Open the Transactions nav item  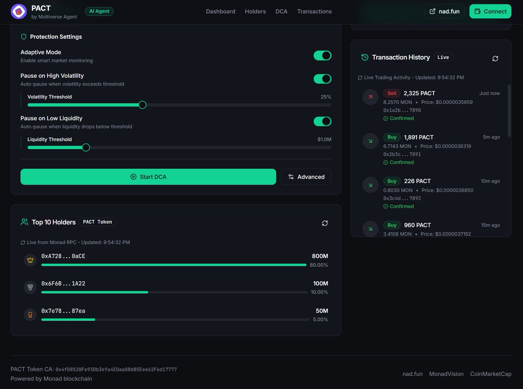(315, 11)
